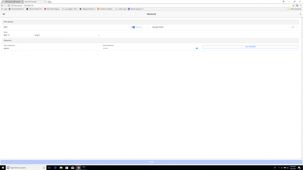Open the hamburger navigation menu

point(4,14)
